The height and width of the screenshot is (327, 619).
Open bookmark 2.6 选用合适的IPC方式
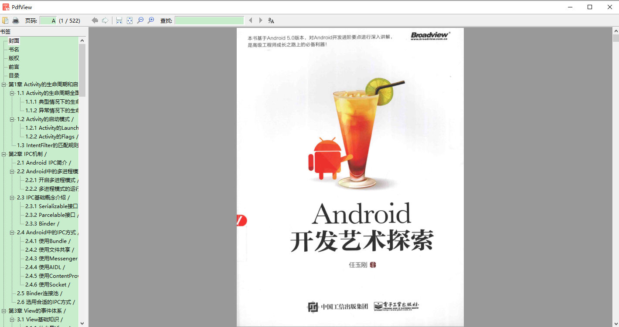46,302
